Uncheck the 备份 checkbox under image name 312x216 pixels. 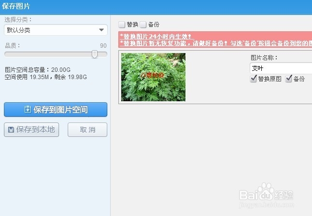(x=289, y=79)
